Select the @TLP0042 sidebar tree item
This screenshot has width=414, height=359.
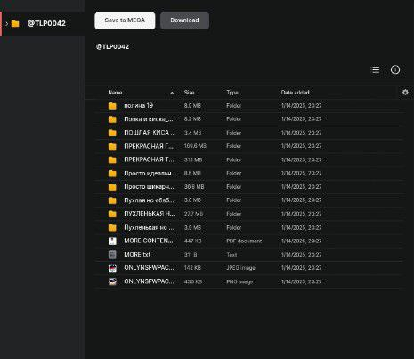point(42,23)
